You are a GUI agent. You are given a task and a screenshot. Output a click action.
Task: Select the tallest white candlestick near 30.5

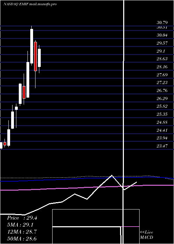(32, 46)
